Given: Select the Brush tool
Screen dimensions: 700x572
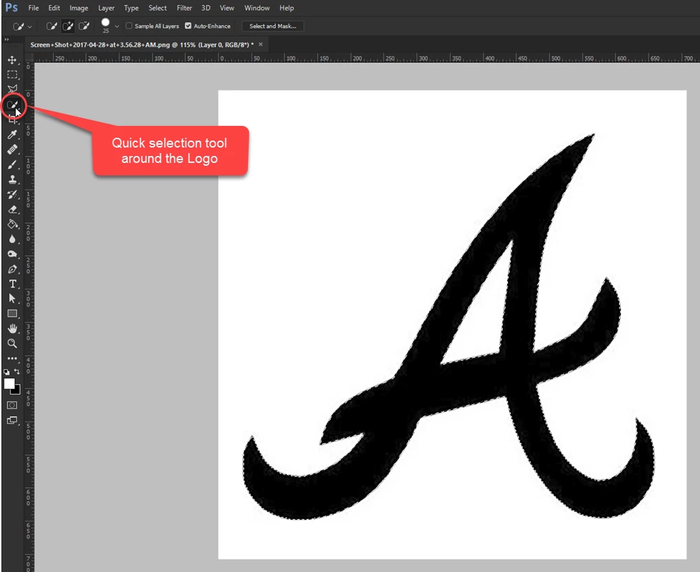Looking at the screenshot, I should point(12,164).
